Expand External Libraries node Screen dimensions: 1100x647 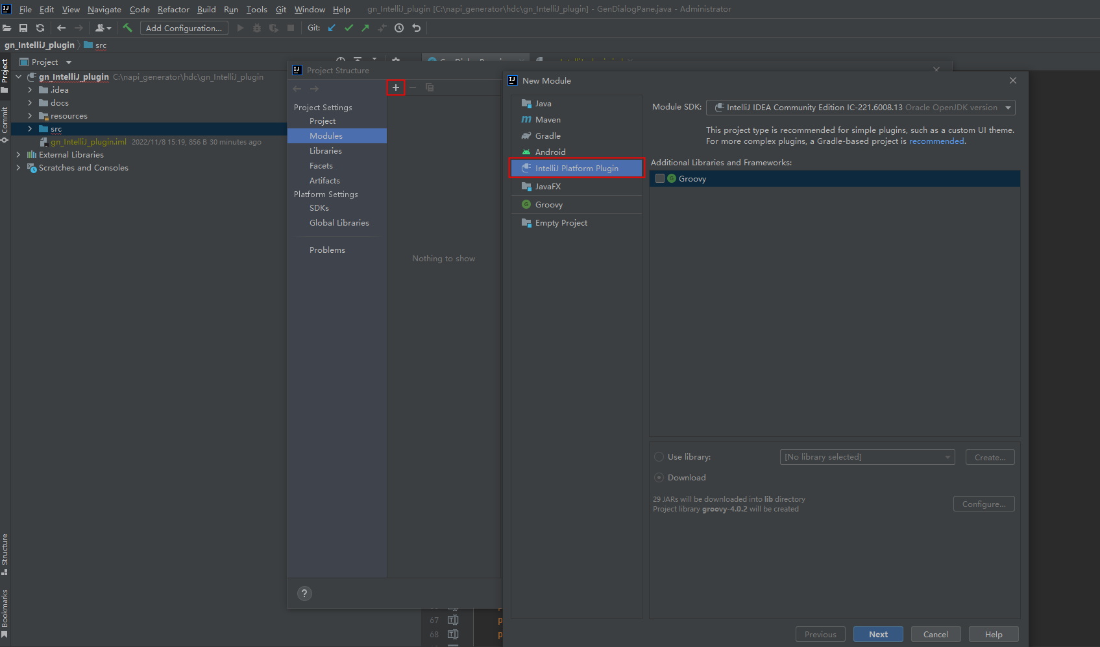18,155
